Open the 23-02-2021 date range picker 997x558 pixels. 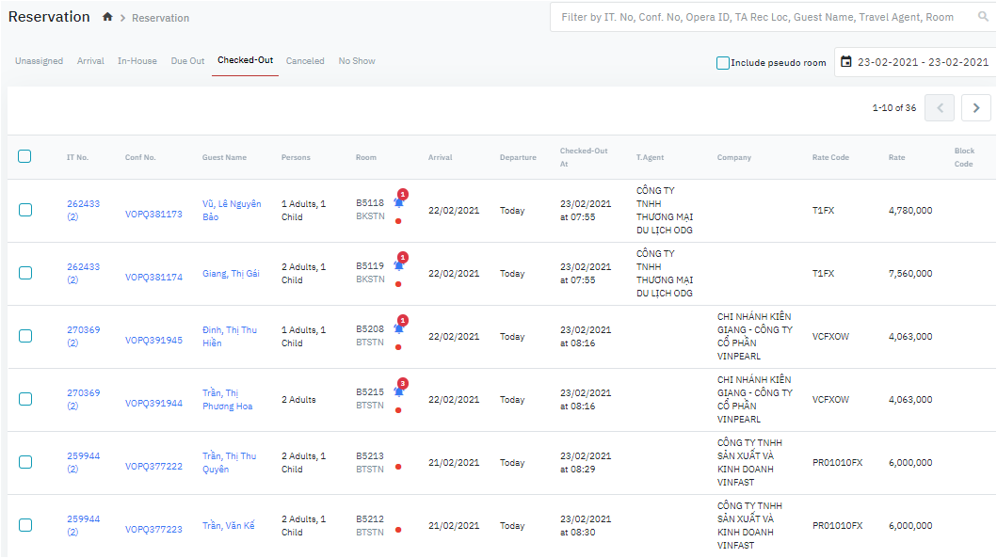tap(922, 62)
